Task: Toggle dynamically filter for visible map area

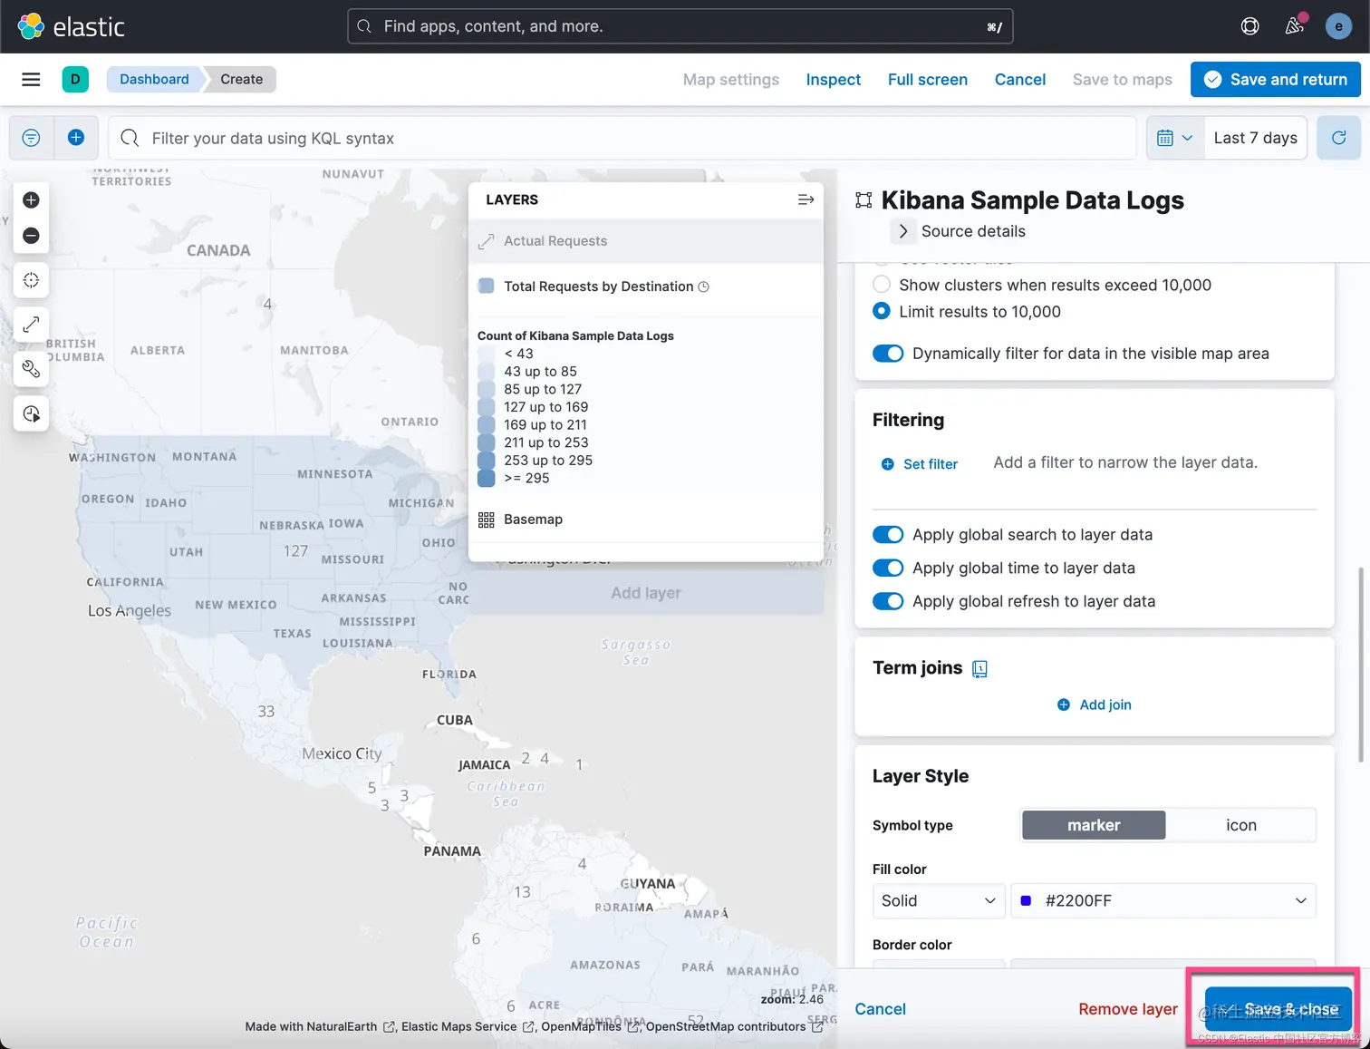Action: [x=888, y=354]
